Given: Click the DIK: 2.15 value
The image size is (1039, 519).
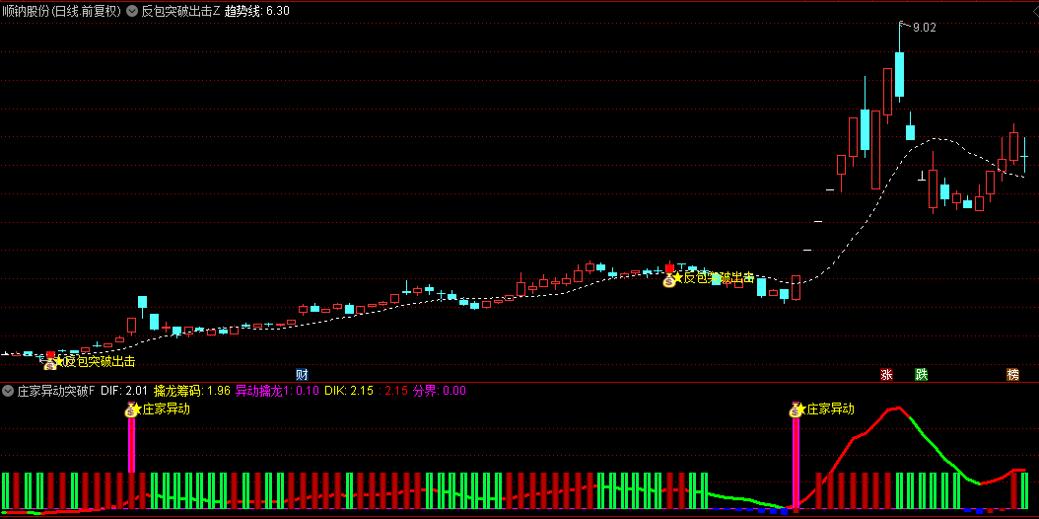Looking at the screenshot, I should tap(347, 391).
